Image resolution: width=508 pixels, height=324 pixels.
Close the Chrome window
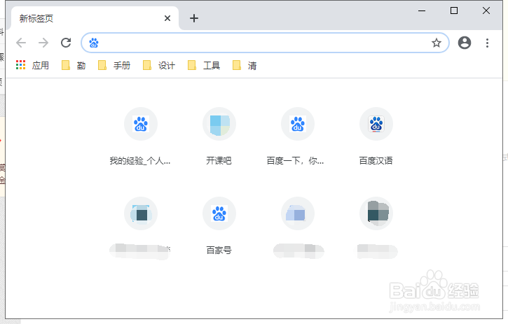pos(486,10)
